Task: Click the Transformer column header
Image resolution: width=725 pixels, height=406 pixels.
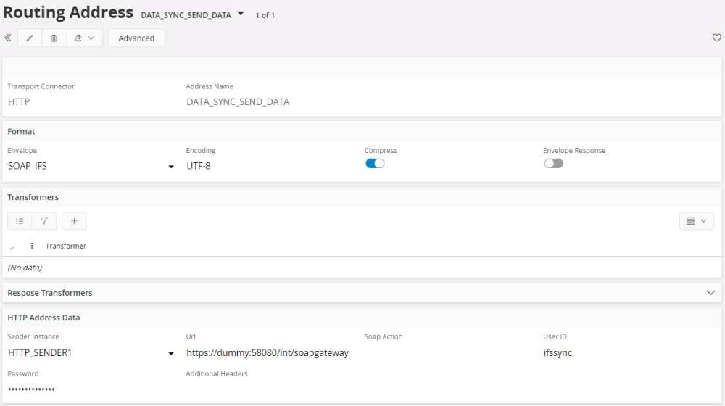Action: [66, 246]
